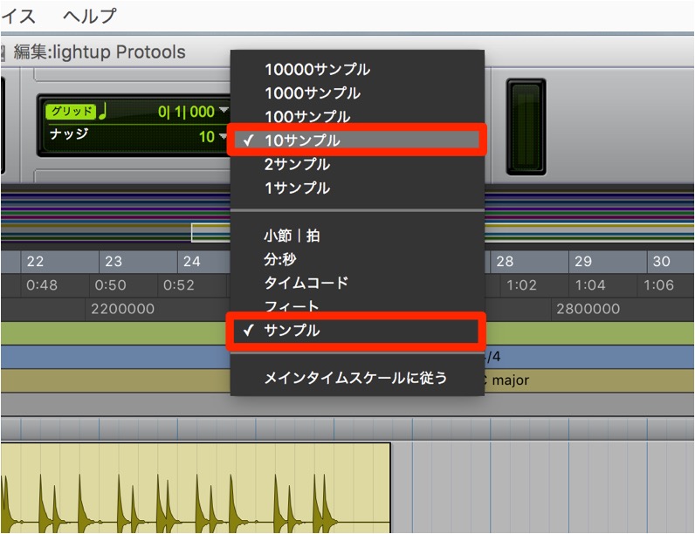Click bar 23 on the ruler

coord(114,261)
